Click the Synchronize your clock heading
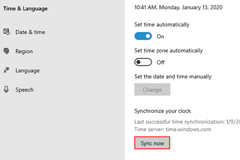Viewport: 240px width, 160px height. click(x=162, y=111)
